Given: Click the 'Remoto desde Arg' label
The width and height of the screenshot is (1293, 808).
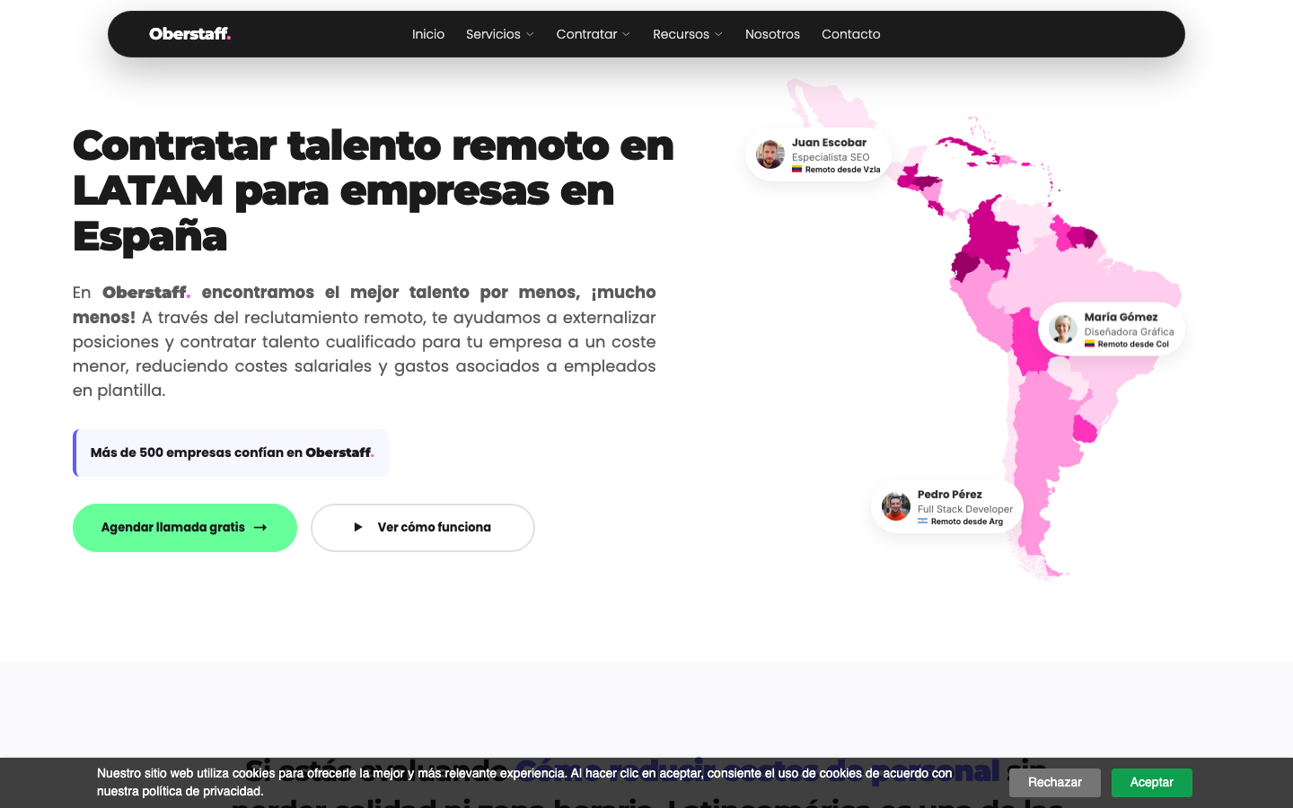Looking at the screenshot, I should point(967,522).
